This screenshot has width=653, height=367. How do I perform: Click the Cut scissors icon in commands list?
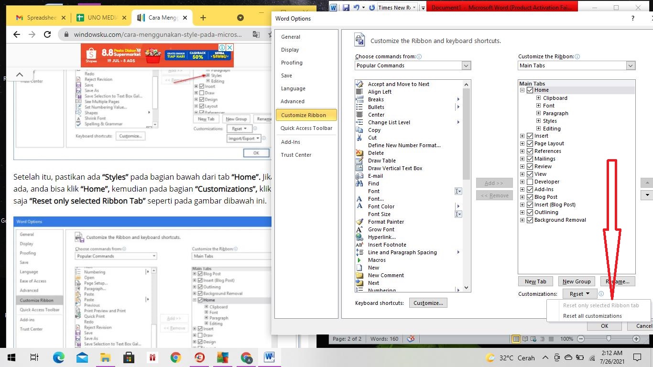point(359,138)
